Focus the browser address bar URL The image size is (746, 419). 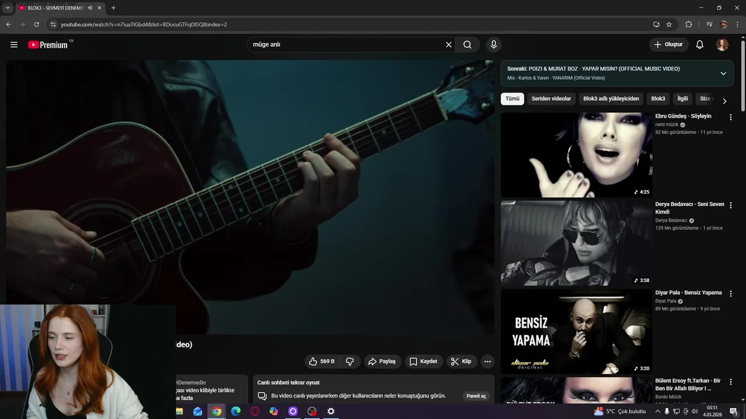143,24
